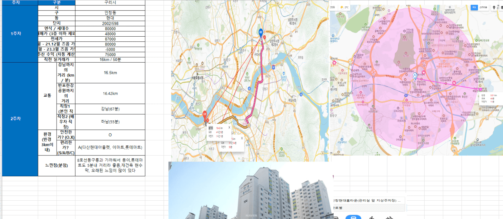Screen dimensions: 503x219
Task: Select the 16.5km cell
Action: [x=110, y=73]
